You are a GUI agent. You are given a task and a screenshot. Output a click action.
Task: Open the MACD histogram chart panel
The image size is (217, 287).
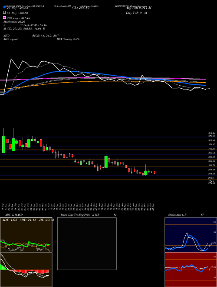tap(26, 270)
